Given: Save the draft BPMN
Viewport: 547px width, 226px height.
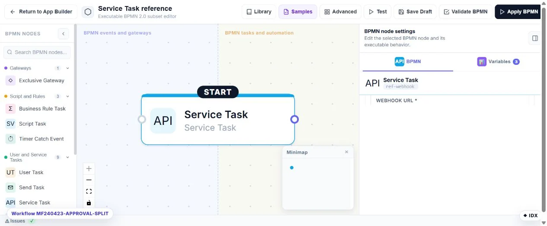Looking at the screenshot, I should click(x=415, y=12).
